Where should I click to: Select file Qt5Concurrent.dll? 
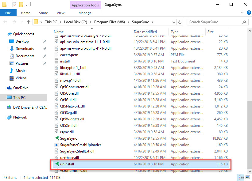click(75, 87)
